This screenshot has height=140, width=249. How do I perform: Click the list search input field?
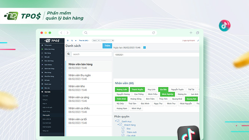[x=92, y=54]
